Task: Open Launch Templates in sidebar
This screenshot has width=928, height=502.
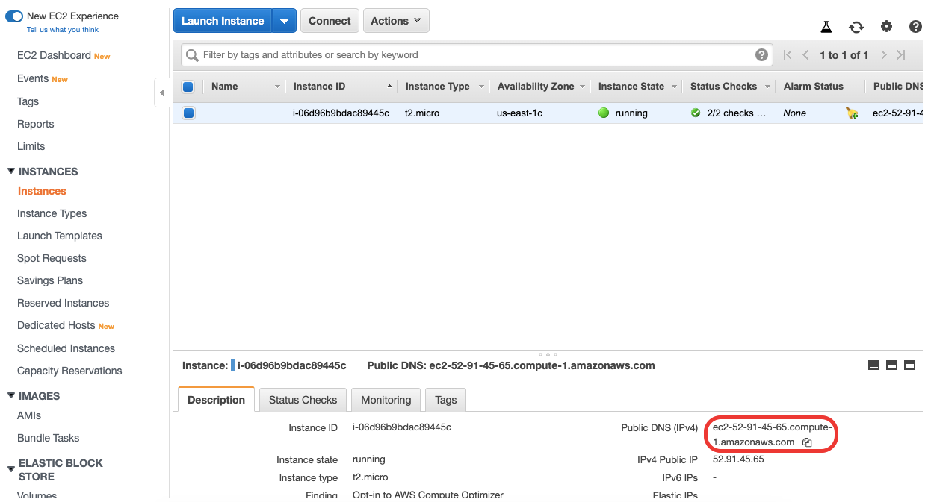Action: click(60, 236)
